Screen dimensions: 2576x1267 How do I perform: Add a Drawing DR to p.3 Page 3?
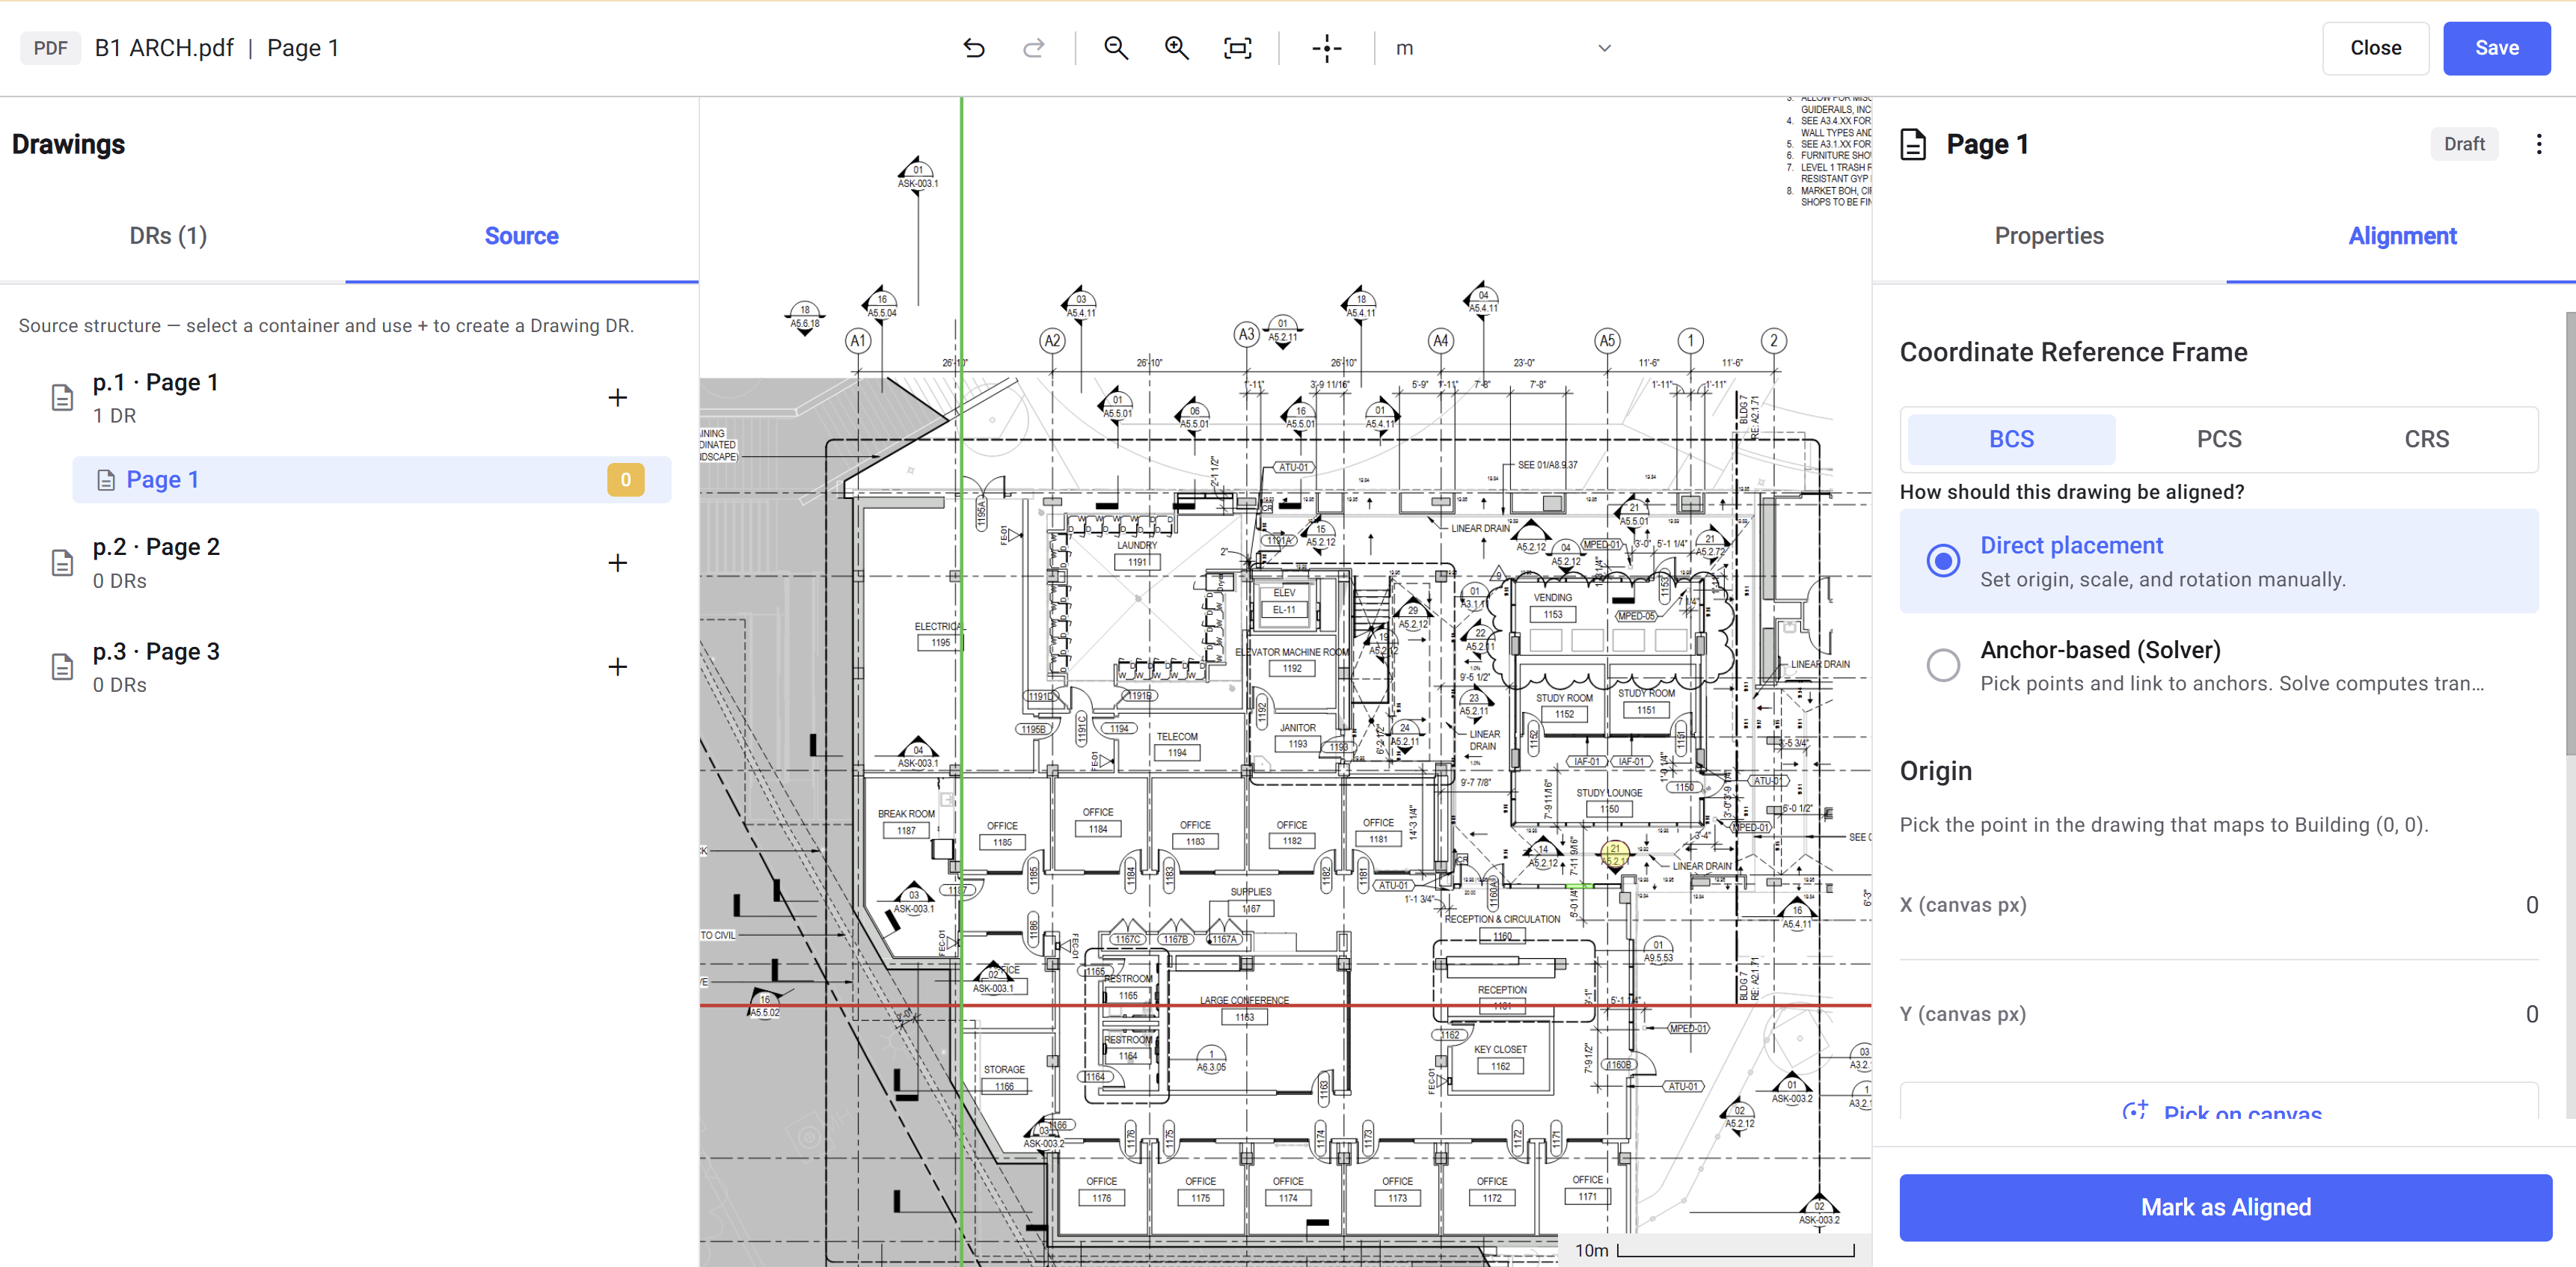pos(618,667)
